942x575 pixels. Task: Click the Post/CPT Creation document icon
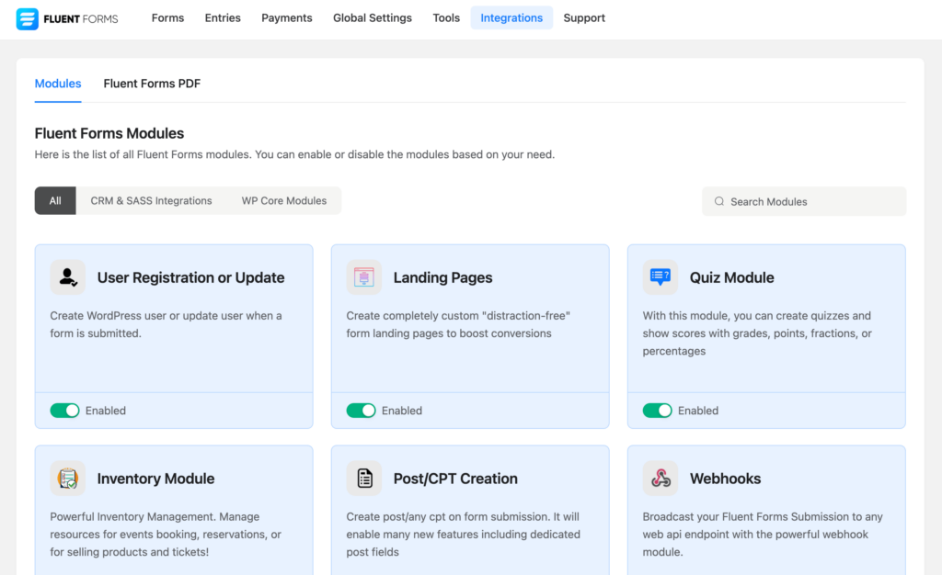point(363,478)
